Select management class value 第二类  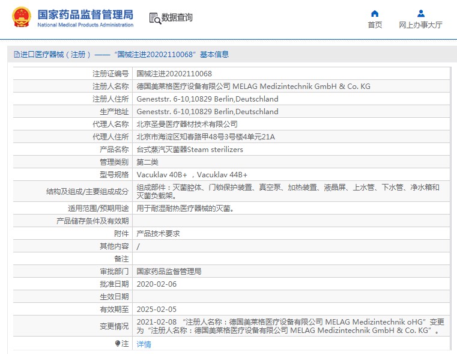click(148, 162)
